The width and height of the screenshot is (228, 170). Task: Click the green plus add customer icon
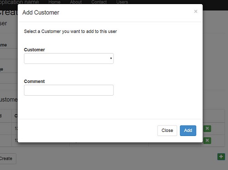221,157
